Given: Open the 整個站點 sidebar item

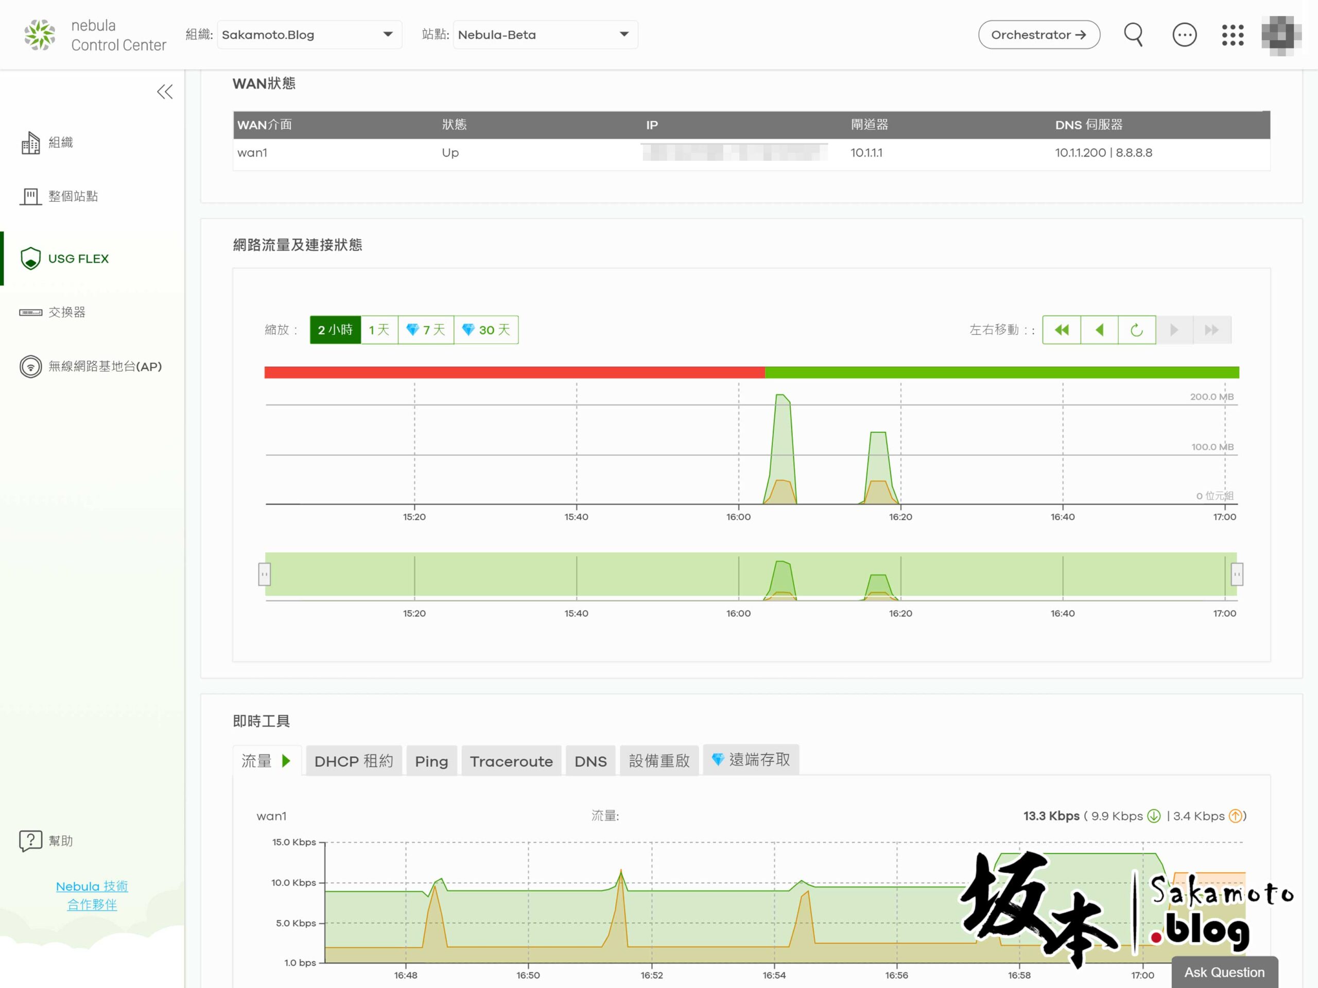Looking at the screenshot, I should pyautogui.click(x=58, y=196).
